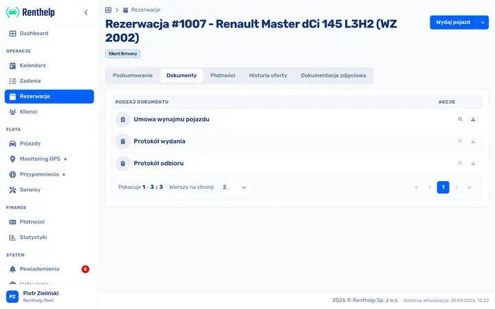This screenshot has width=495, height=309.
Task: Go to the first page of results
Action: pyautogui.click(x=417, y=187)
